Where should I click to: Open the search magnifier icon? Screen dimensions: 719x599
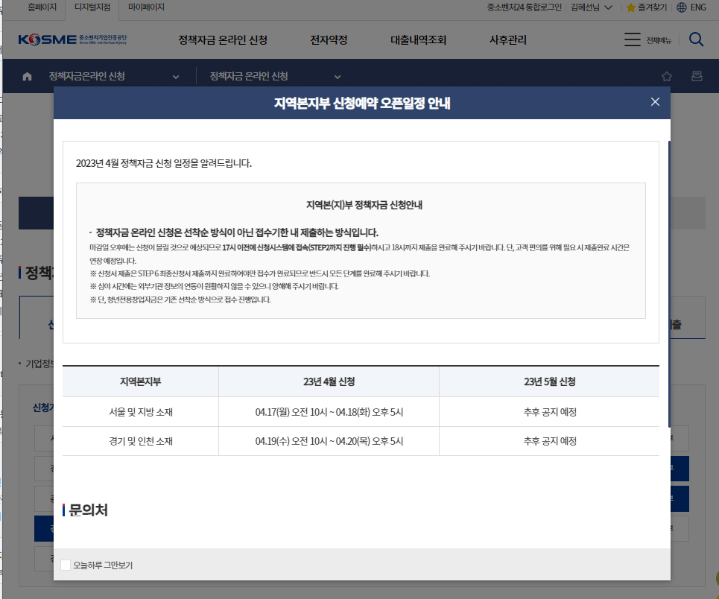click(x=696, y=39)
